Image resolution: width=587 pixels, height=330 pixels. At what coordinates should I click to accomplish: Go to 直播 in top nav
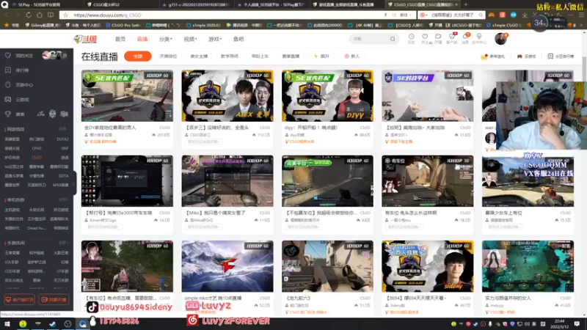coord(142,39)
